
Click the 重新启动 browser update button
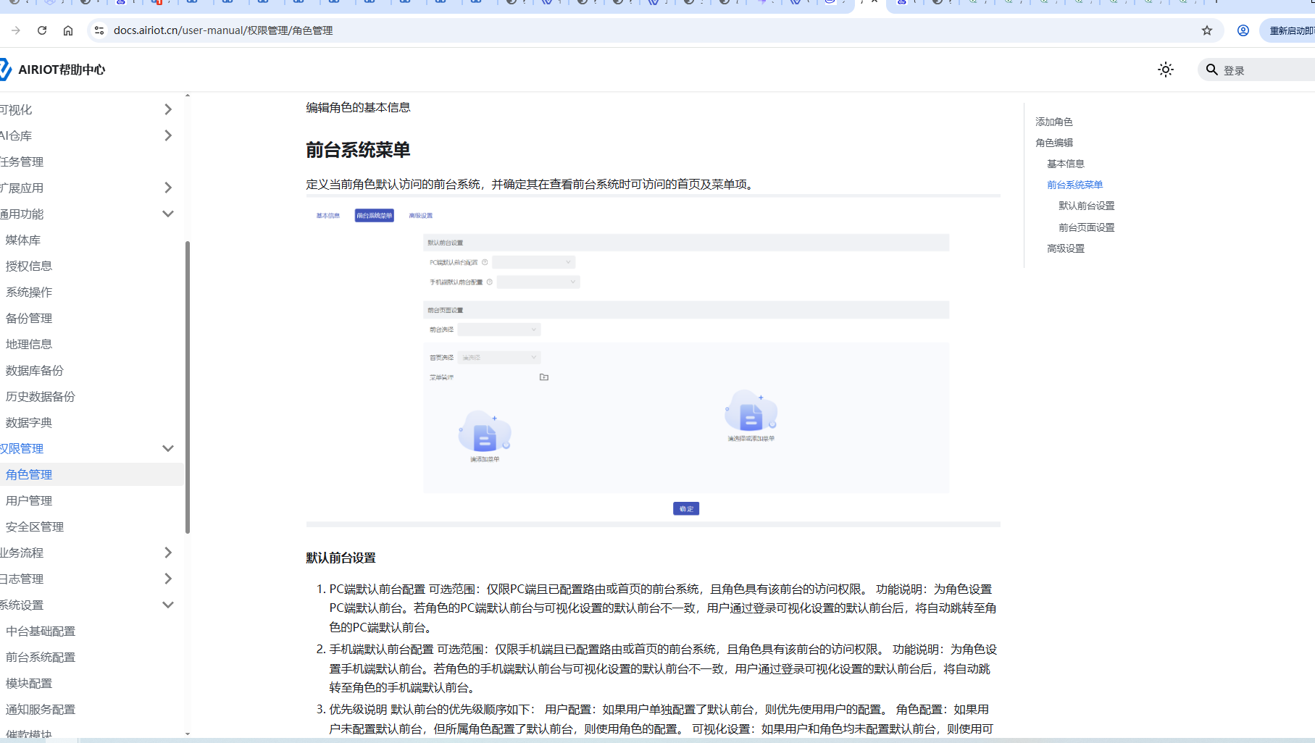point(1290,30)
